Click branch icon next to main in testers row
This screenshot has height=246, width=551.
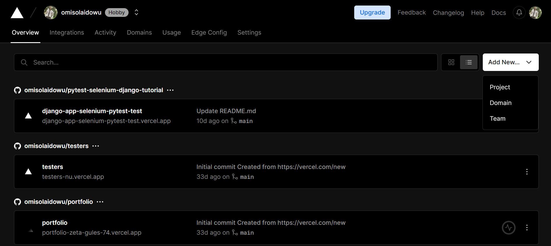(x=235, y=177)
